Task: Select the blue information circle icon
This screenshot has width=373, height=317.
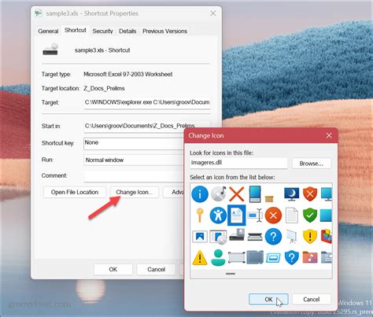Action: pos(200,194)
